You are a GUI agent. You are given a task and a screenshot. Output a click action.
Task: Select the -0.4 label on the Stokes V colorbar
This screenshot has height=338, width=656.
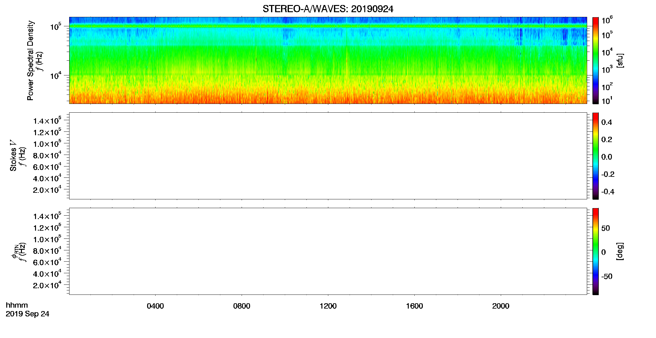click(x=607, y=192)
